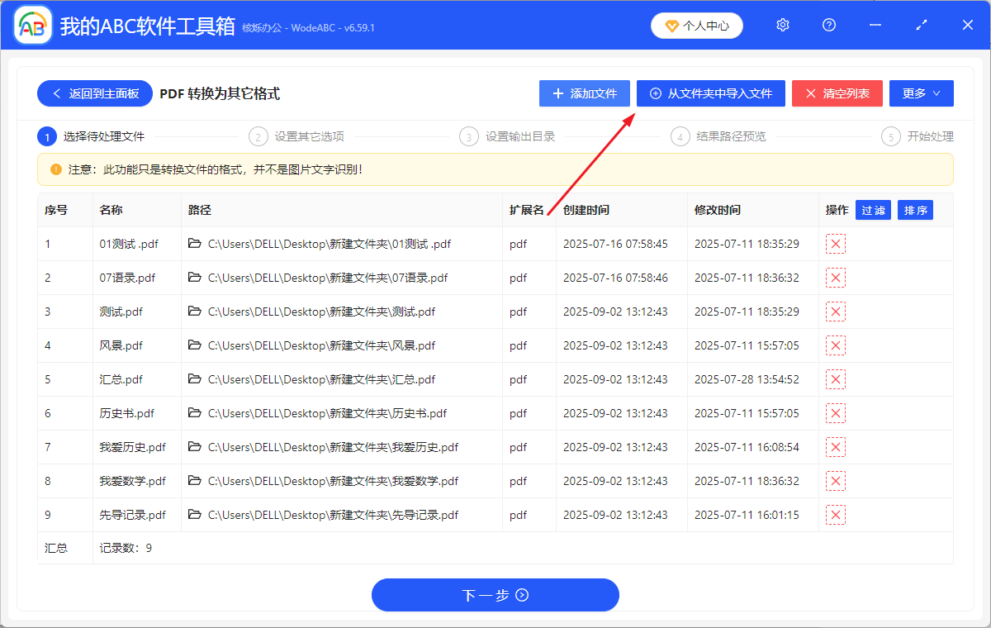Click the ABC toolbox logo icon
Screen dimensions: 991x628
click(31, 25)
